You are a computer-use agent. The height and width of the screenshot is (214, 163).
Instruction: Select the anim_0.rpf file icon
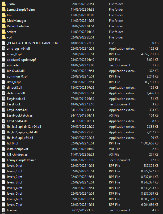coord(3,54)
